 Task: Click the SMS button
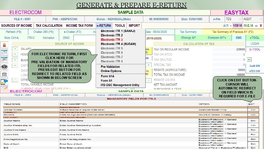[239, 38]
